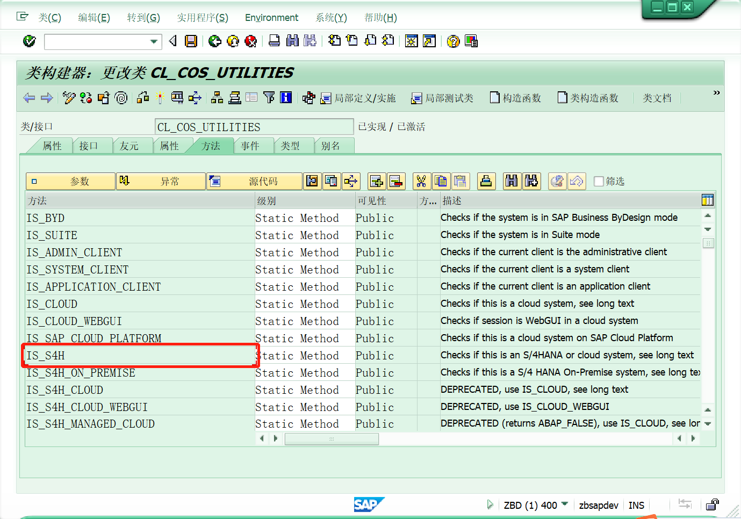Click the 异常 button
Image resolution: width=741 pixels, height=519 pixels.
pos(161,182)
